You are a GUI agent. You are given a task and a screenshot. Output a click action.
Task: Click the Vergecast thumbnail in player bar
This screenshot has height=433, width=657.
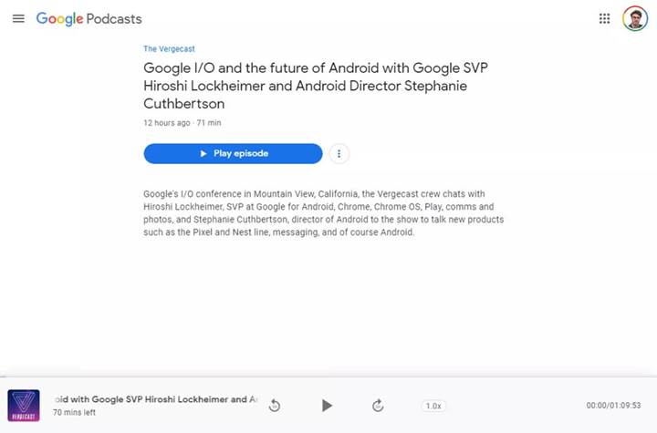[24, 406]
